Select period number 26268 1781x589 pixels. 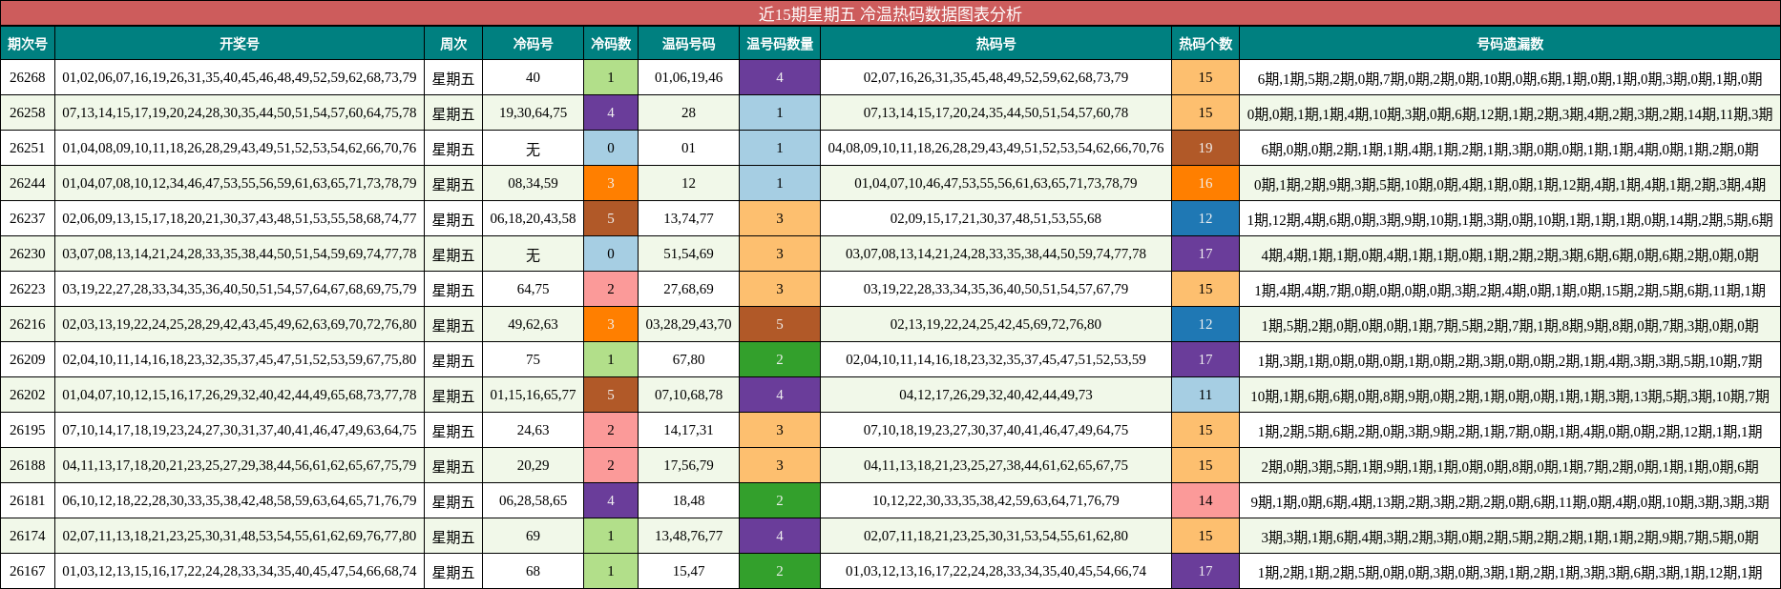[28, 77]
